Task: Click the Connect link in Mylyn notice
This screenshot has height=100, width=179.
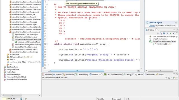Action: click(x=152, y=26)
